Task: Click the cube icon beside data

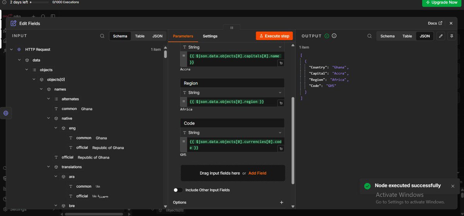Action: tap(27, 60)
